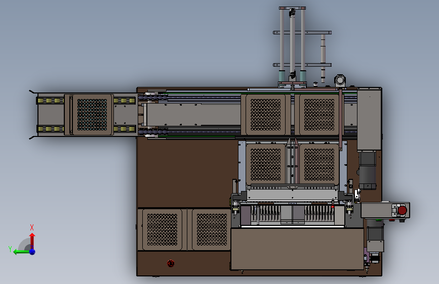
Task: Click the green Y axis arrow of the triad
Action: click(22, 252)
